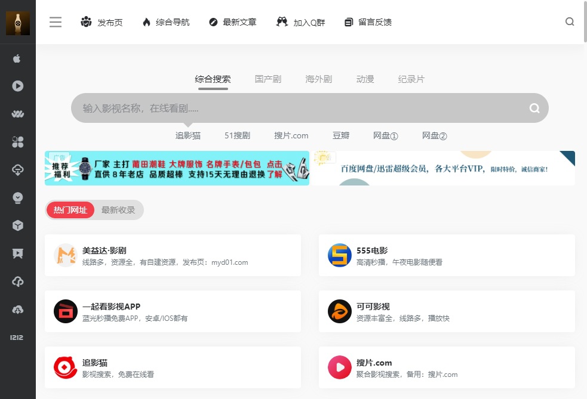
Task: Open the video bookmark sidebar icon
Action: [x=17, y=253]
